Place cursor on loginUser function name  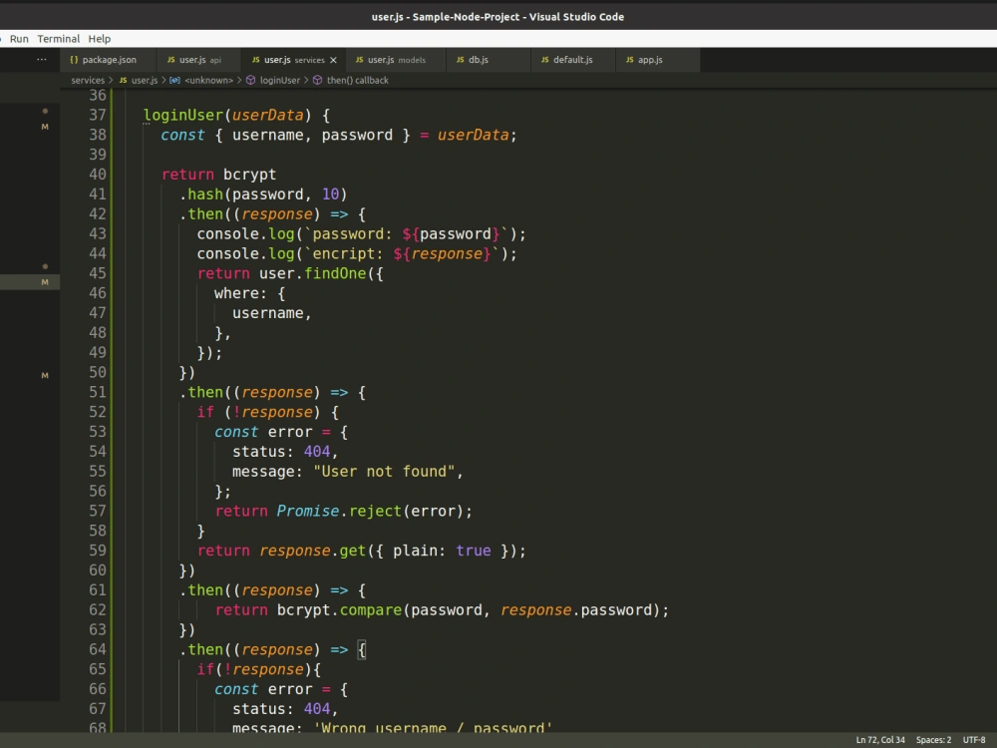coord(183,115)
